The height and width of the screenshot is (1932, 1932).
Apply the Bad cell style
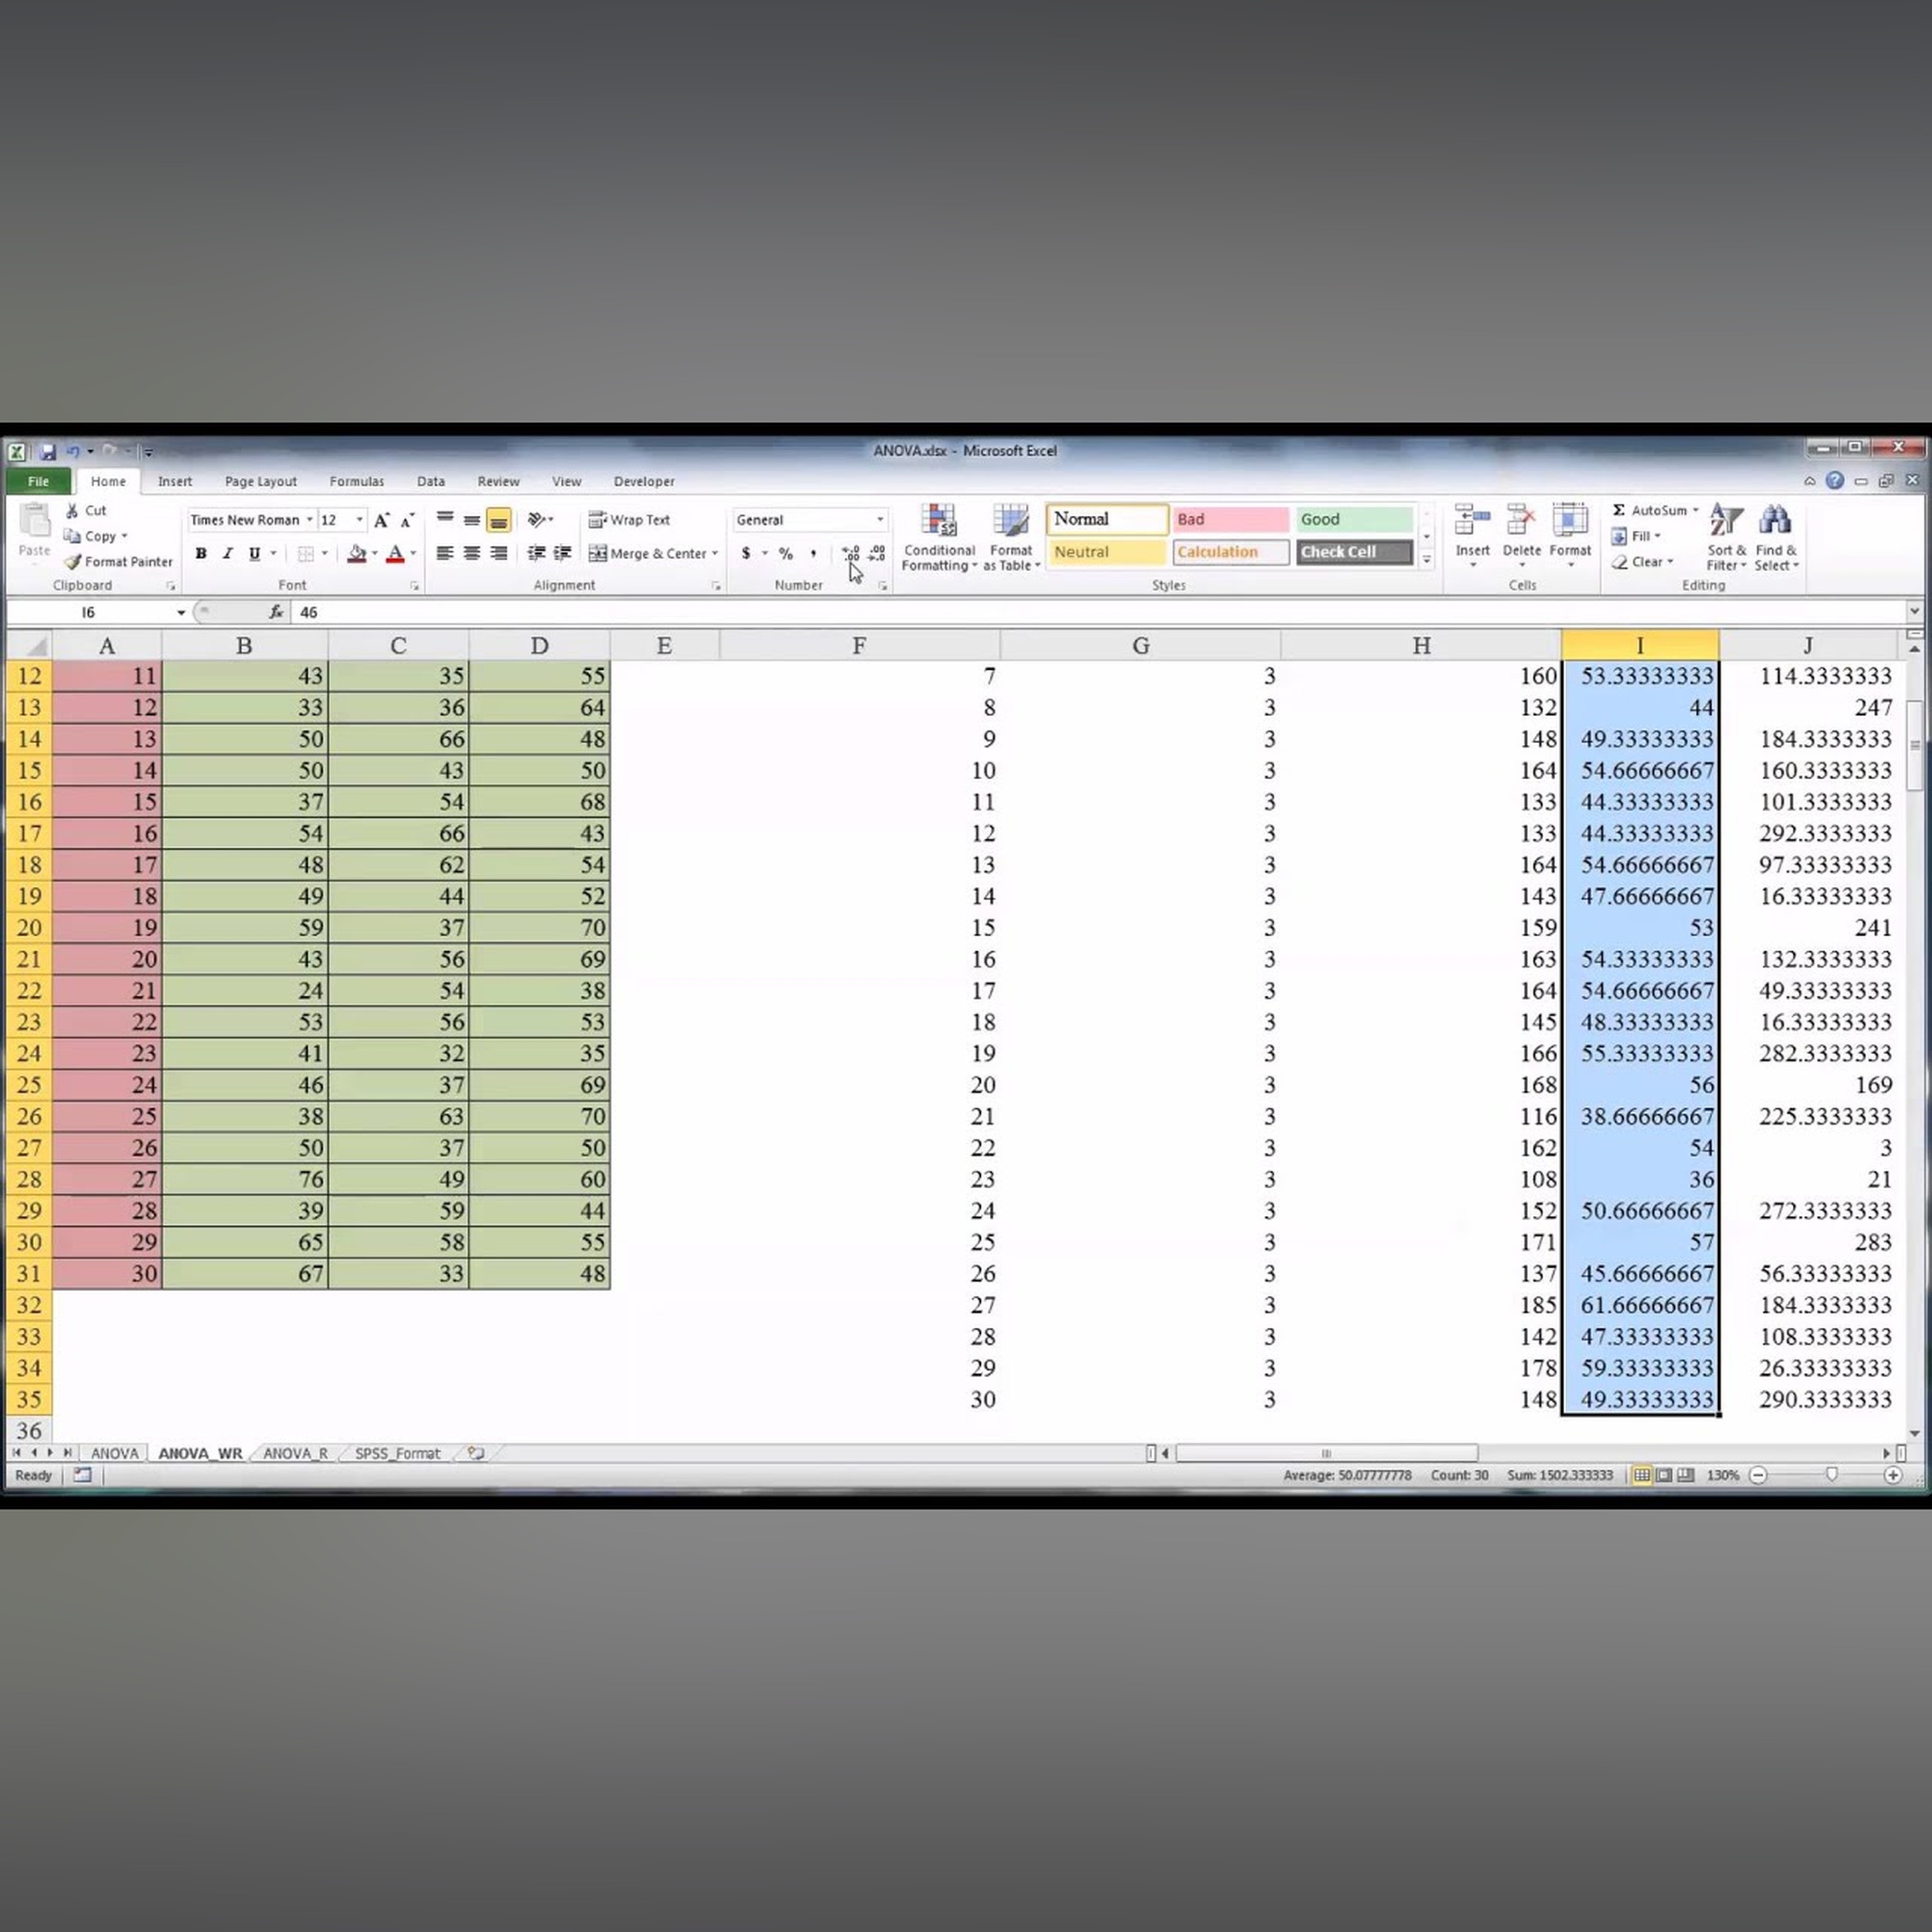point(1230,519)
